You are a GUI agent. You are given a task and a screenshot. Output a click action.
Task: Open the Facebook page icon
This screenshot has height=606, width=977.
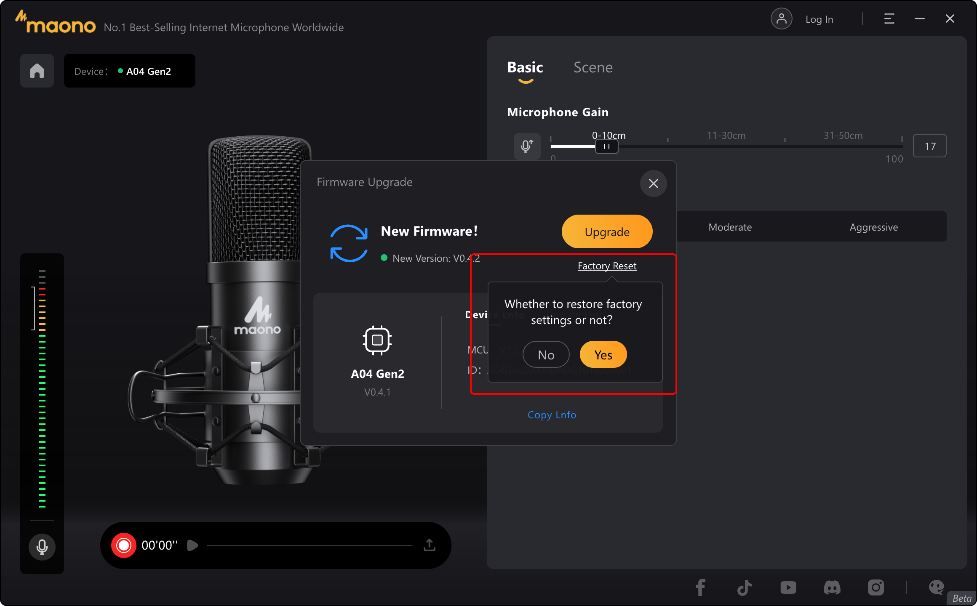click(701, 587)
